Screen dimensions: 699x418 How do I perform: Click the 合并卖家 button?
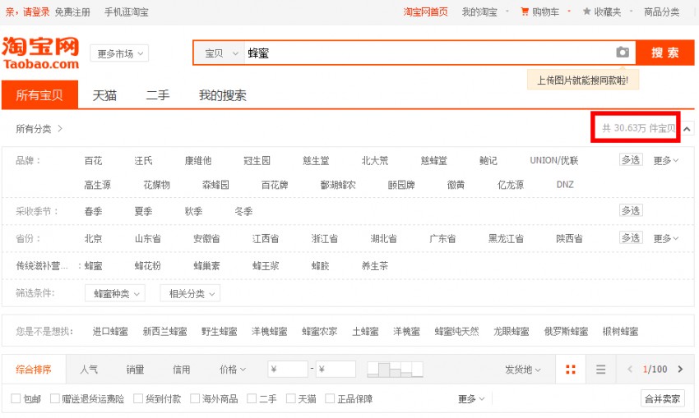click(x=663, y=398)
